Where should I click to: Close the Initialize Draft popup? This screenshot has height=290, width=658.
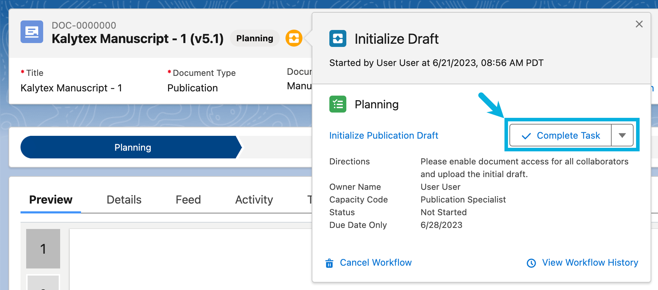639,24
